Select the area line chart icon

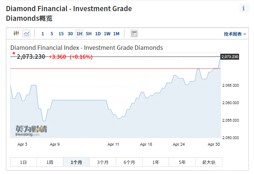pos(26,34)
